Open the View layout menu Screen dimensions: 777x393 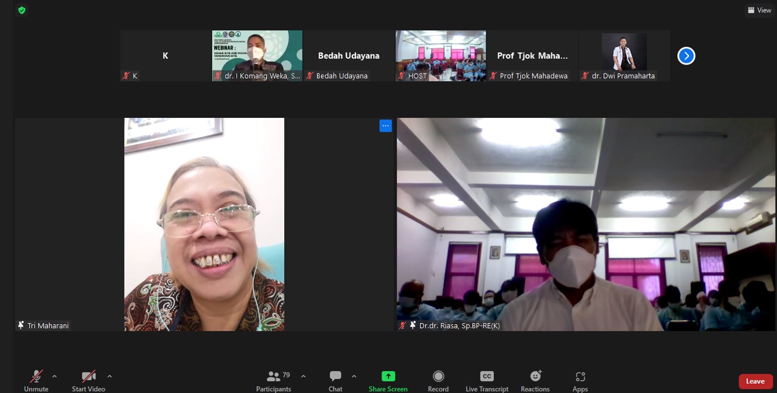[x=760, y=10]
